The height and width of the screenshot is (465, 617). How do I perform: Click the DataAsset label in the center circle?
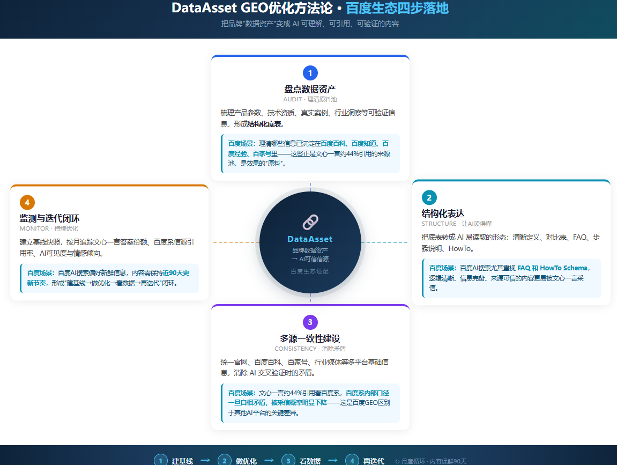pos(310,239)
